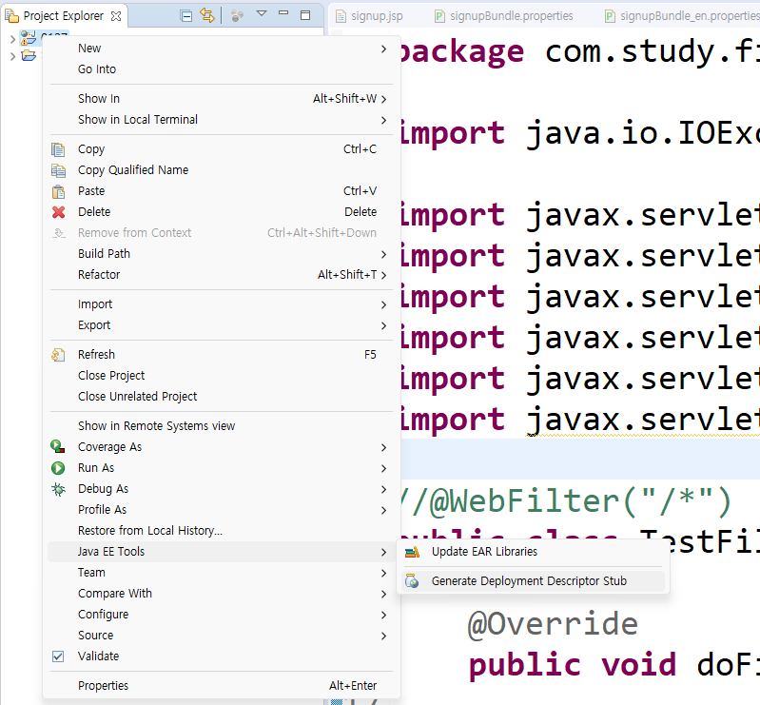The width and height of the screenshot is (760, 705).
Task: Click the Refresh icon
Action: tap(58, 355)
